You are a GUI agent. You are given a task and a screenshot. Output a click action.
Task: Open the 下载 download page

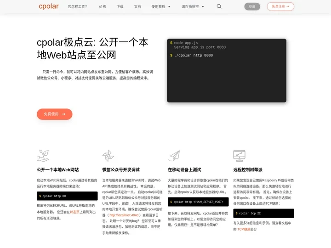[120, 6]
